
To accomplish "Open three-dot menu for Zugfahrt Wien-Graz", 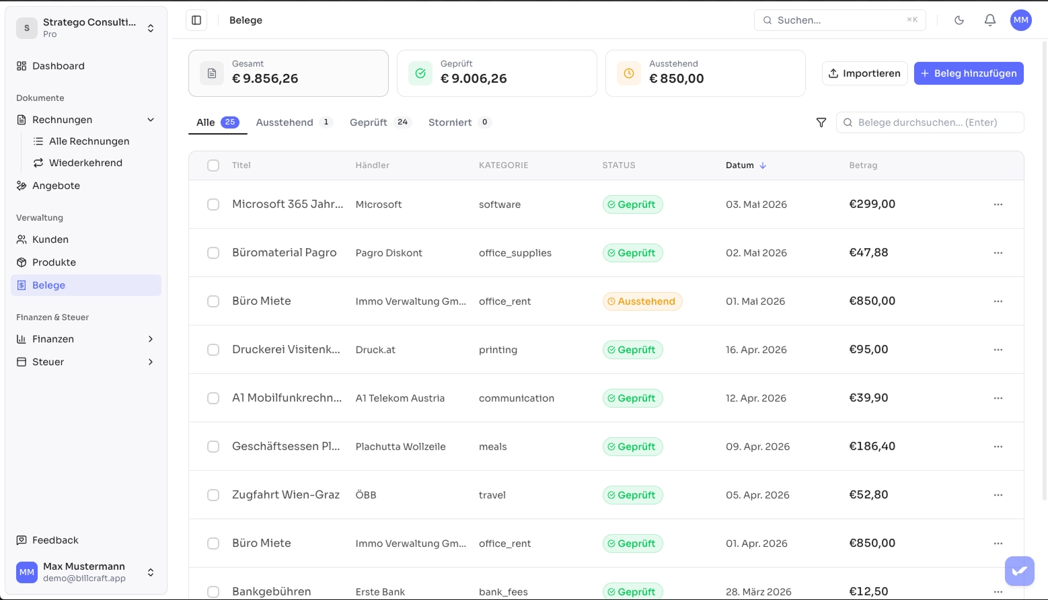I will coord(998,495).
